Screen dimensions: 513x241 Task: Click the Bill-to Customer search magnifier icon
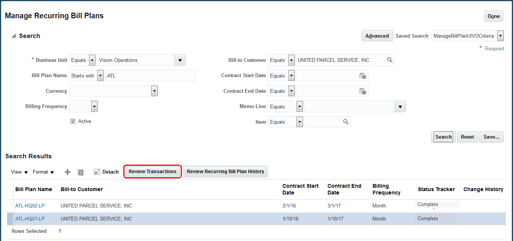390,60
